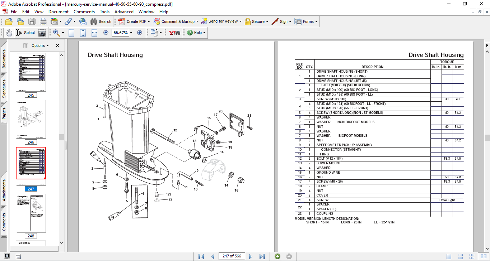Enable Continuous-Facing page layout
The image size is (490, 261).
472,256
